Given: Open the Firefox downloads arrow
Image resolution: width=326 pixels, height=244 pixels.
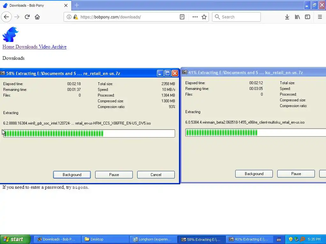Looking at the screenshot, I should coord(287,17).
